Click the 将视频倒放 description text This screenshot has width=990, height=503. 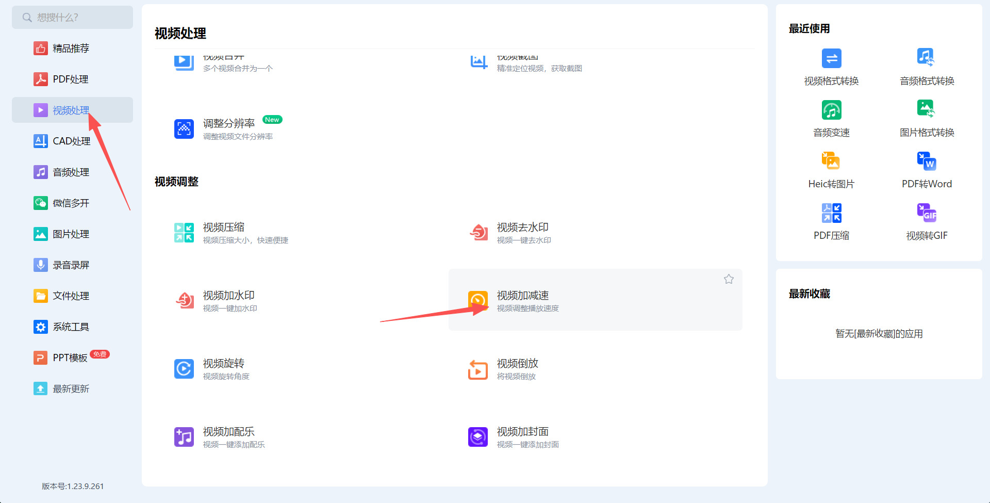click(516, 377)
